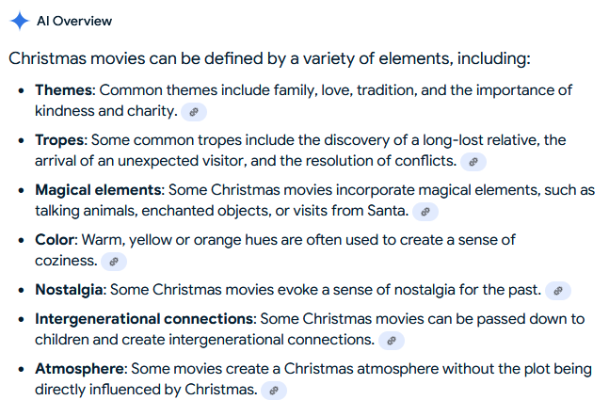
Task: Click the bold Tropes label
Action: (59, 140)
